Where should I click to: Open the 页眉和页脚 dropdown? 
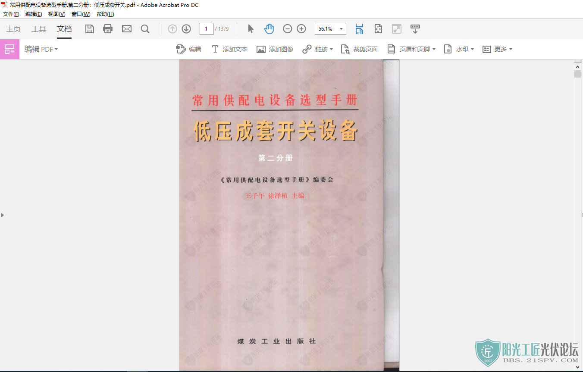click(411, 49)
